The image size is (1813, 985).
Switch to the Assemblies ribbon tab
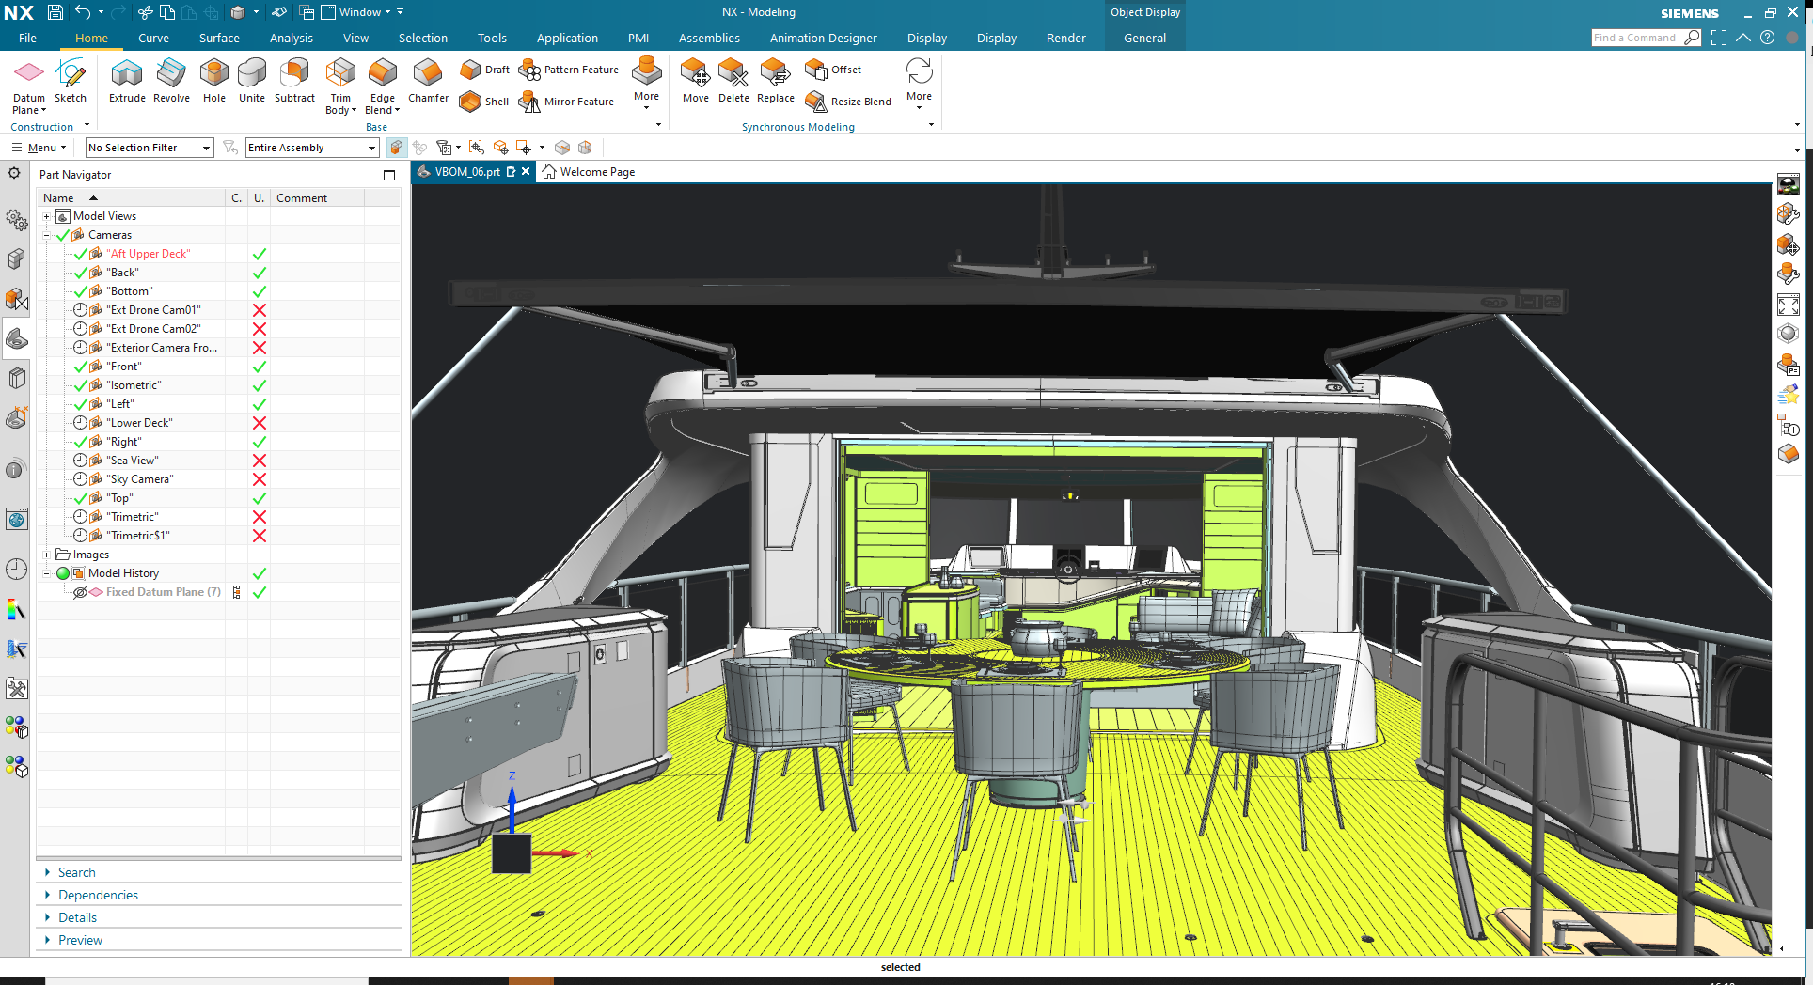(x=709, y=39)
